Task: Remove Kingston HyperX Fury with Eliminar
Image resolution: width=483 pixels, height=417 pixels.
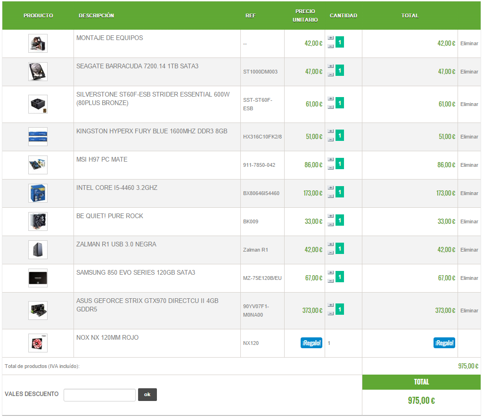Action: (x=469, y=137)
